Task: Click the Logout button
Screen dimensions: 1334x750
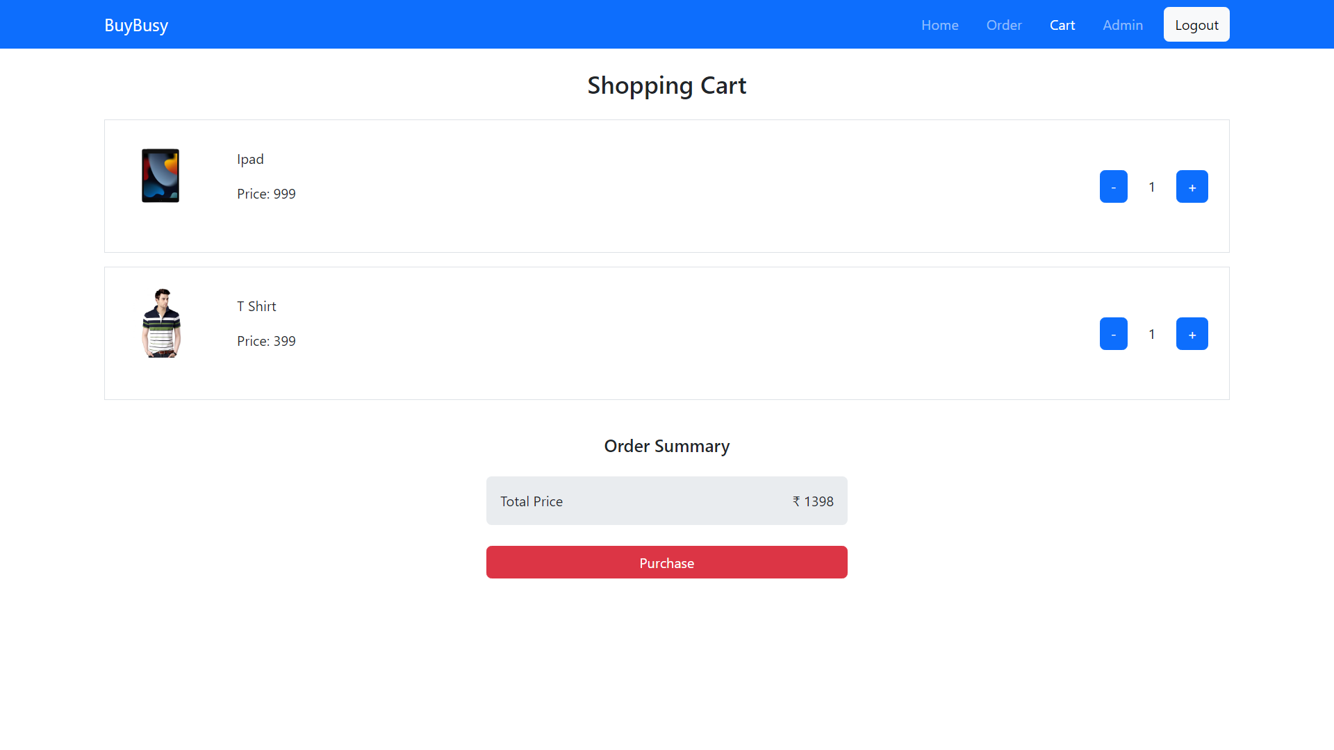Action: coord(1196,24)
